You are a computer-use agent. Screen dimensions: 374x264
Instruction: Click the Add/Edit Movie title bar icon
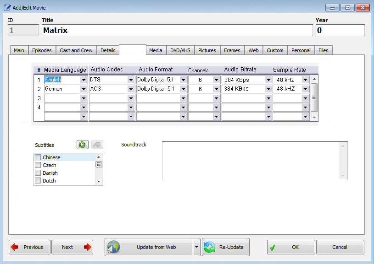tap(7, 7)
